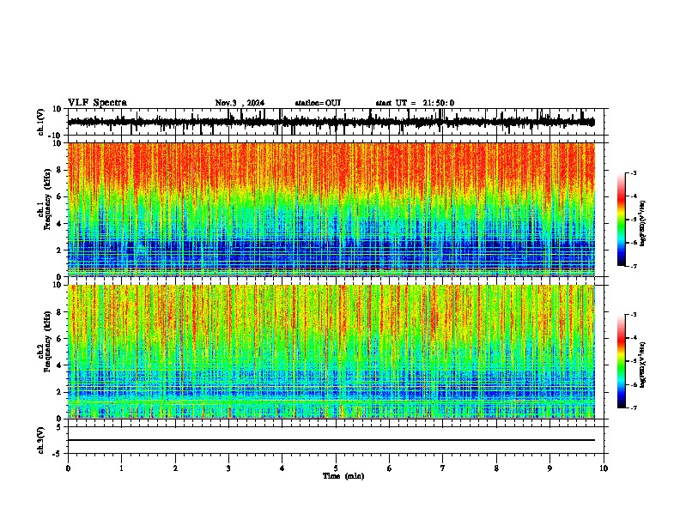Screen dimensions: 680x525
Task: Click the -7 label on ch.1 color scale
Action: click(633, 266)
